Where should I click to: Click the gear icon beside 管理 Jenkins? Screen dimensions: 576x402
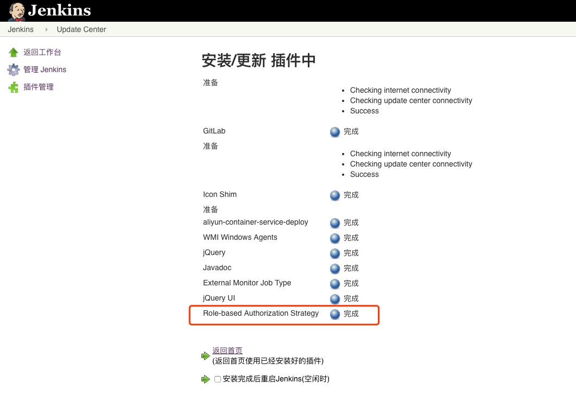point(14,70)
